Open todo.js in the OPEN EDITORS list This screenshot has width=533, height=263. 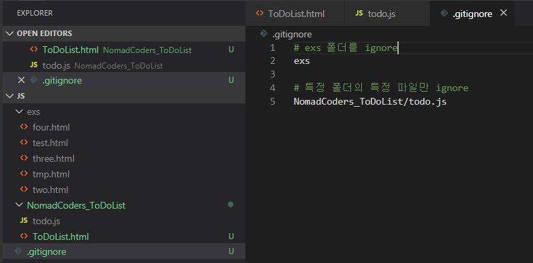coord(124,65)
